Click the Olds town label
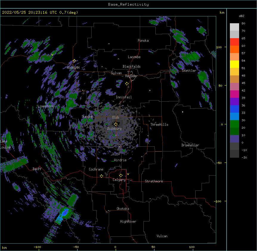 [x=116, y=117]
